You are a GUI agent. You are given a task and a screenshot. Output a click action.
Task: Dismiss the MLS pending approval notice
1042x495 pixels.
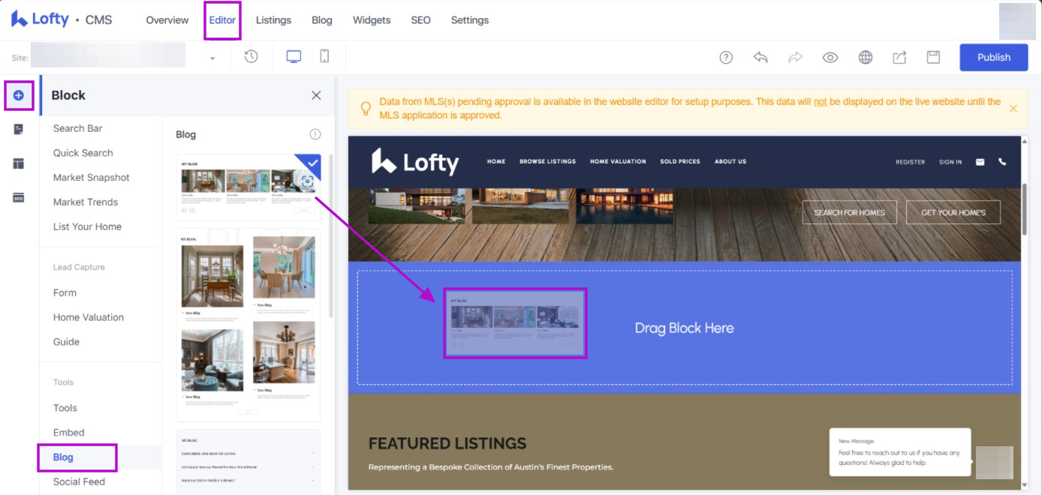[x=1013, y=109]
